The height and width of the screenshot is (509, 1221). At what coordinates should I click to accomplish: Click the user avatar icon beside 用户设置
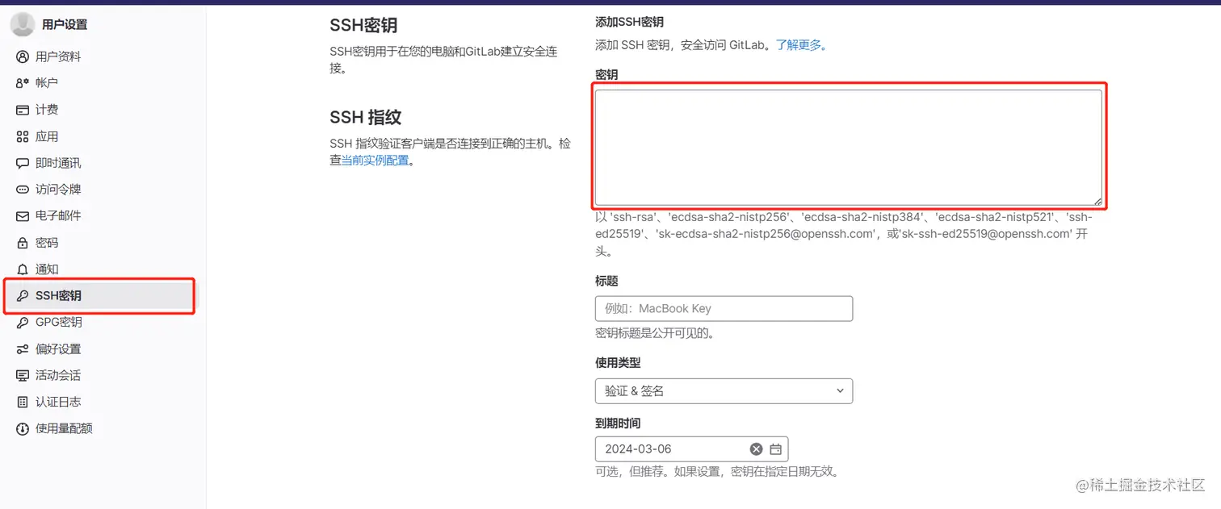[23, 24]
